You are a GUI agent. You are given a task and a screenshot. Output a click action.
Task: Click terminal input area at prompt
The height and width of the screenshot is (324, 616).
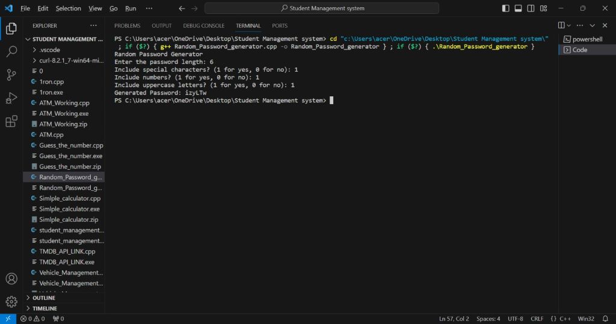click(x=331, y=101)
